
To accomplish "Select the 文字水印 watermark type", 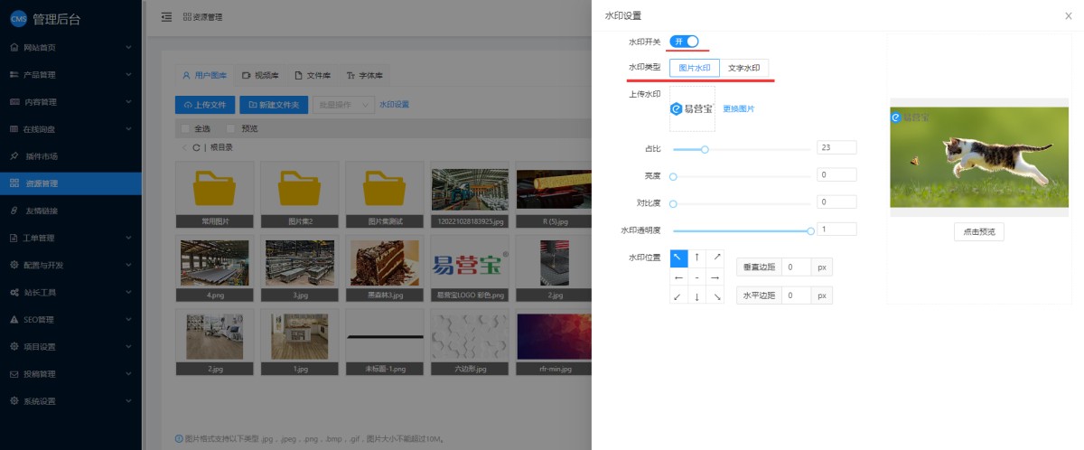I will (744, 68).
